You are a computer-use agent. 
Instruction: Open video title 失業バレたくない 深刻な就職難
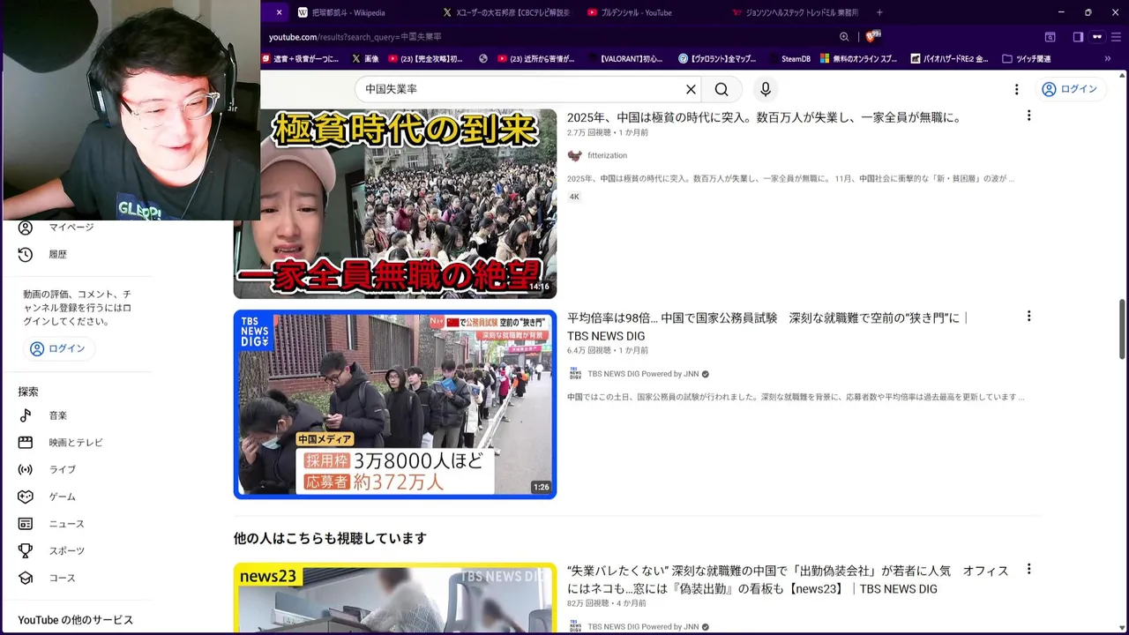pos(788,579)
